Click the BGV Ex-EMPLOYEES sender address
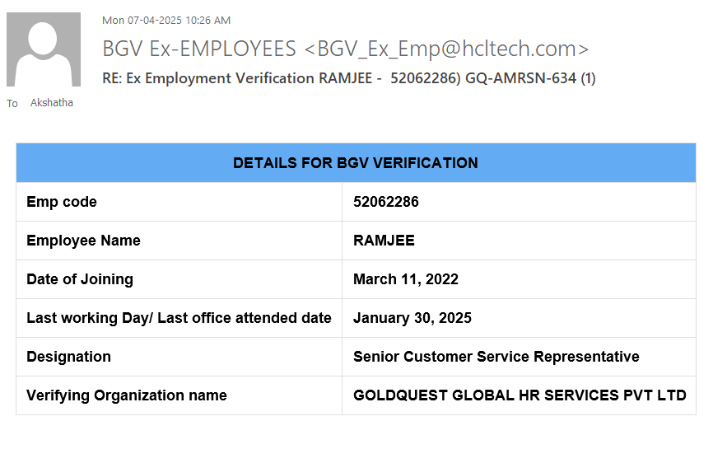The width and height of the screenshot is (727, 463). [345, 49]
